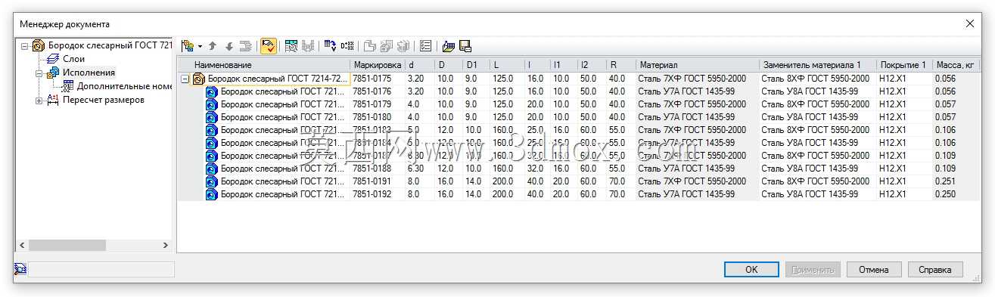995x297 pixels.
Task: Click the icon of row 7851-0191
Action: tap(212, 181)
